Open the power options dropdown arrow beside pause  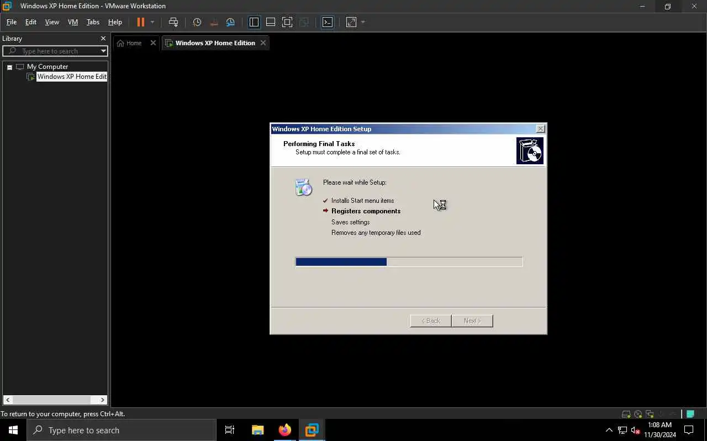(152, 22)
